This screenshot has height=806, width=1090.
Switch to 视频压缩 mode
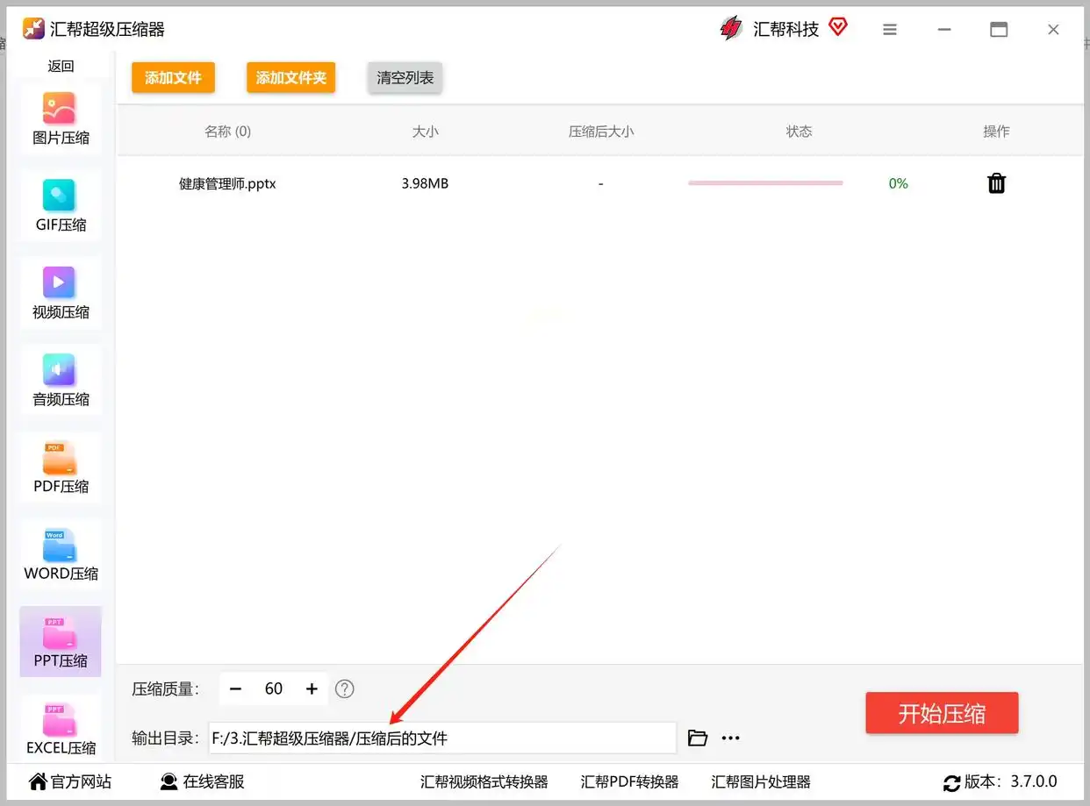tap(60, 292)
